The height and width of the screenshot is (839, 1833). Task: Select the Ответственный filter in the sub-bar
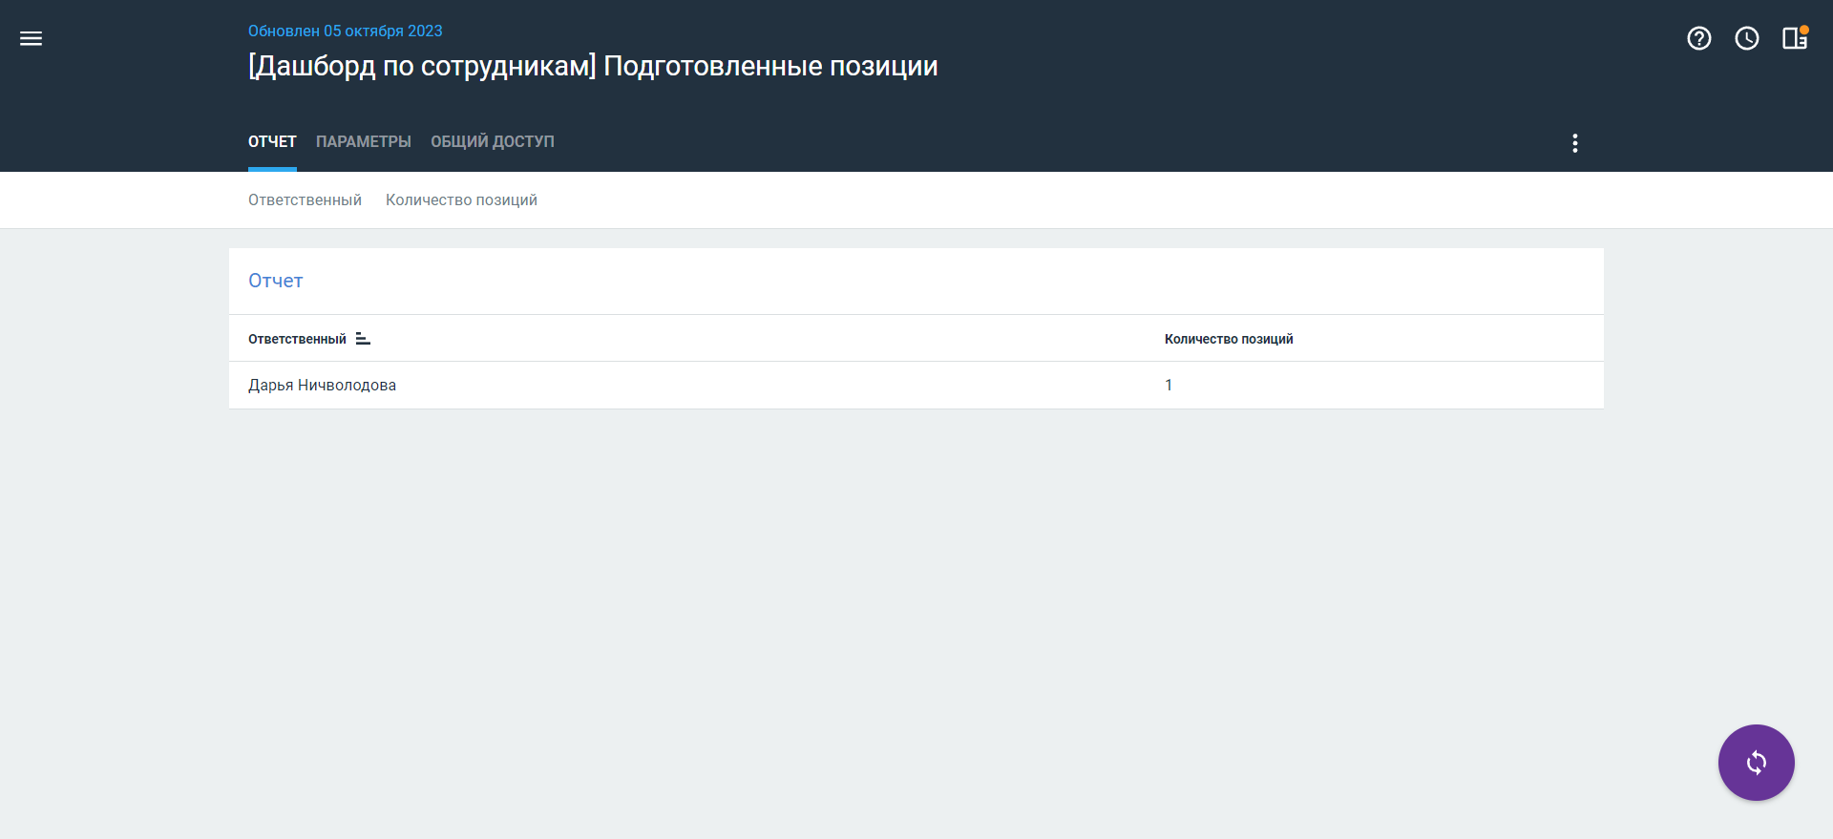[305, 199]
